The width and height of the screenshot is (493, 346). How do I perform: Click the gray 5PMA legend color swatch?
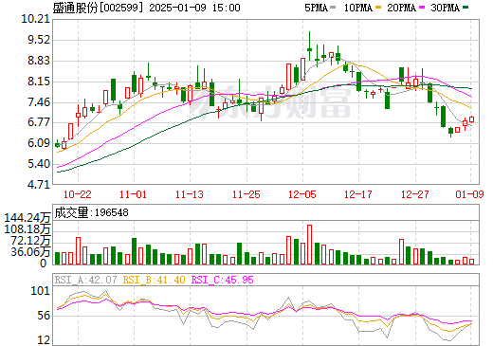pos(333,7)
